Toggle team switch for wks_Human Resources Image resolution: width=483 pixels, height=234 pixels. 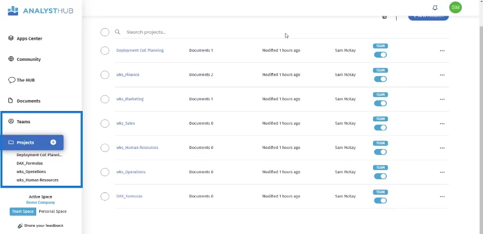pos(380,152)
